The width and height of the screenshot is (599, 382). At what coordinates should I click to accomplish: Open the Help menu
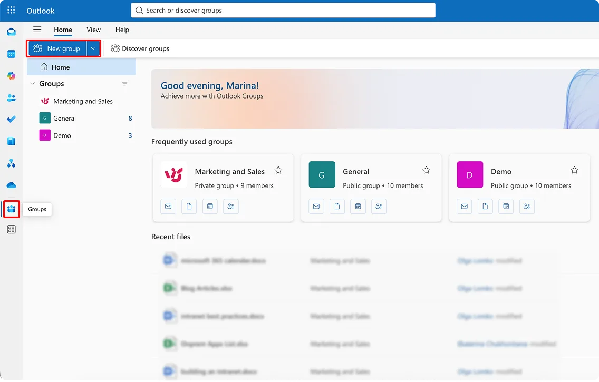pyautogui.click(x=122, y=30)
